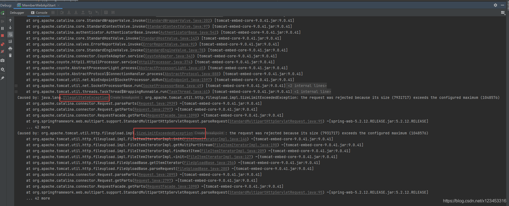Expand fold marker beside SocketProcessorBase.run line
The height and width of the screenshot is (206, 509).
pos(16,86)
